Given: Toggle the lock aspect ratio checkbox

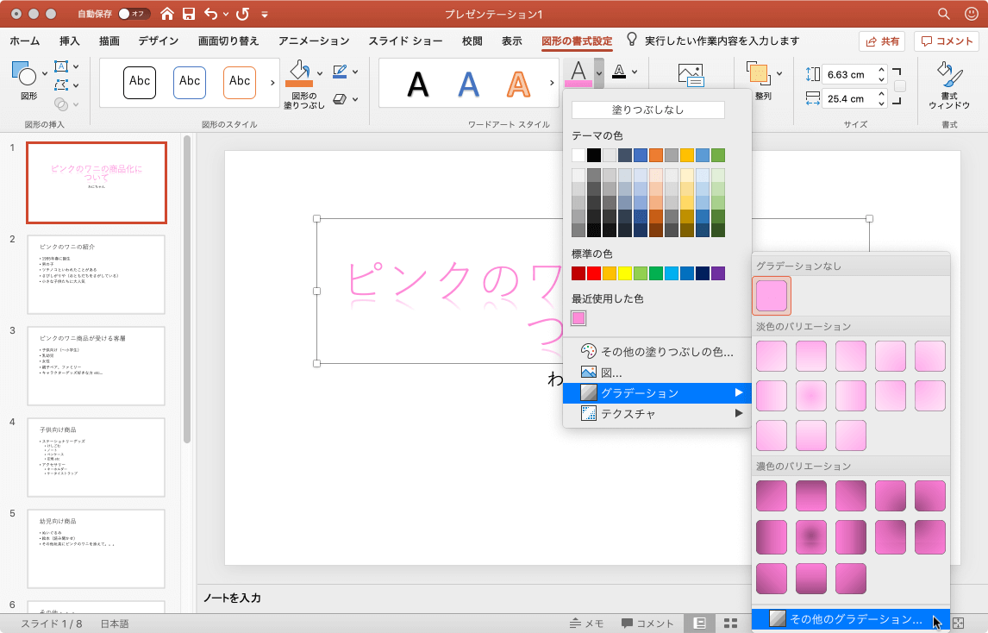Looking at the screenshot, I should 900,86.
